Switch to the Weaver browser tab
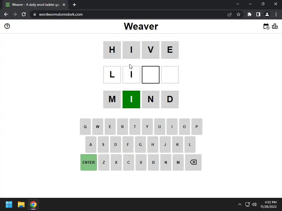The height and width of the screenshot is (211, 282). pyautogui.click(x=36, y=5)
